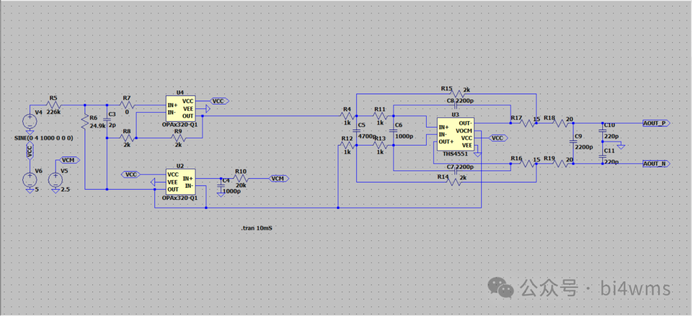Screen dimensions: 692x316
Task: Click the VCM net label next to R10
Action: 279,179
